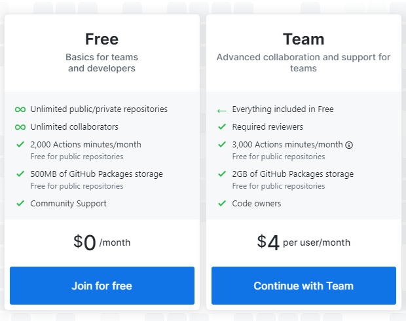The image size is (406, 321).
Task: Click the Join for free button
Action: pos(102,286)
